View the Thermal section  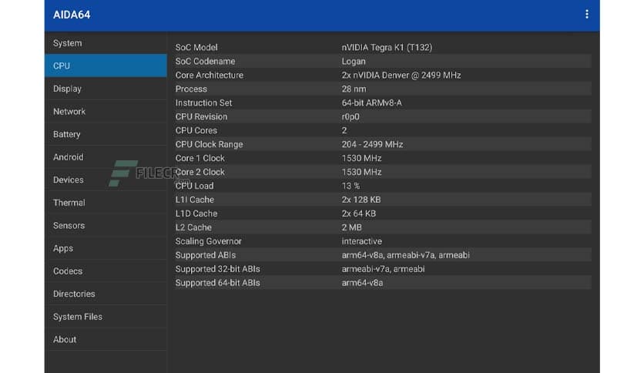point(106,203)
